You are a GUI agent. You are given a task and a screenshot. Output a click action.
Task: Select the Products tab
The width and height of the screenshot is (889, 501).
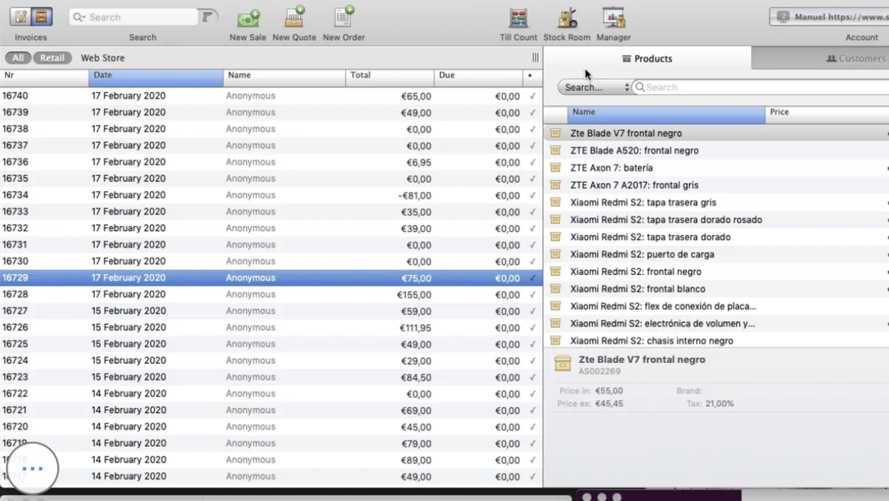(x=647, y=59)
